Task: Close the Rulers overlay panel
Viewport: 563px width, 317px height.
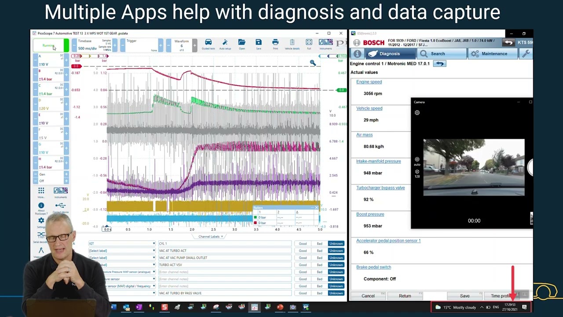Action: click(316, 207)
